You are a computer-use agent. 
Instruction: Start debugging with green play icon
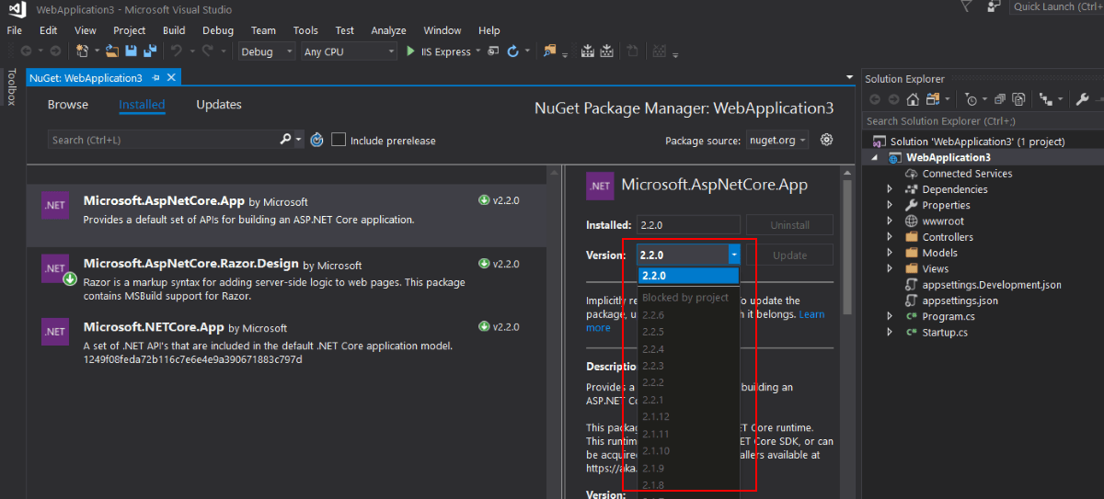click(410, 51)
